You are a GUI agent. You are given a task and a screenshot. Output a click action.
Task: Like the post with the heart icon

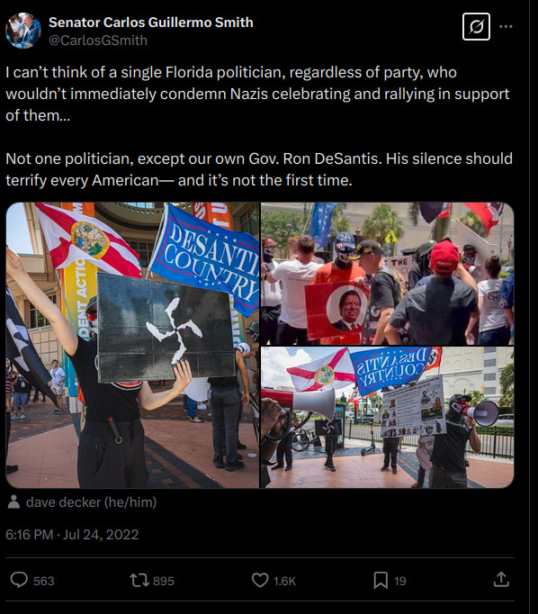click(260, 581)
